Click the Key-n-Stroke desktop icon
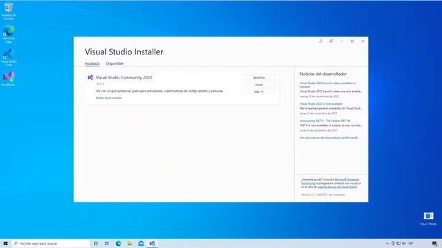 (x=428, y=218)
